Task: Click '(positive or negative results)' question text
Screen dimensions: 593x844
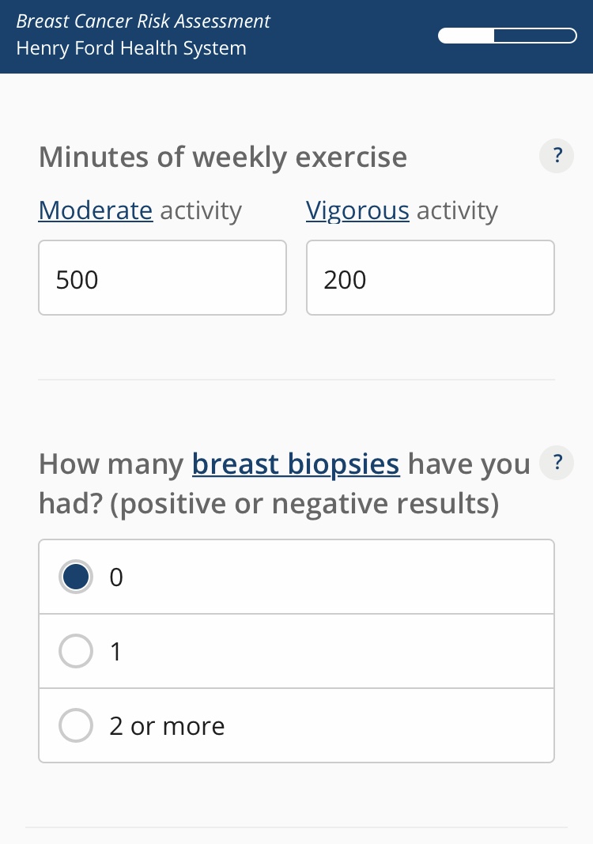Action: (304, 504)
